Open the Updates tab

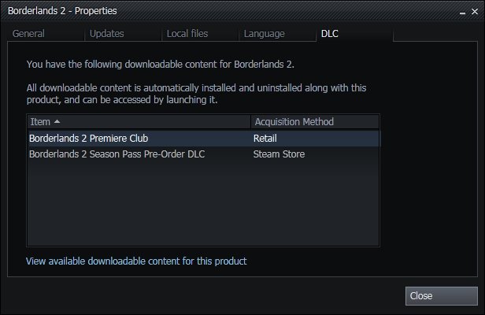[106, 34]
